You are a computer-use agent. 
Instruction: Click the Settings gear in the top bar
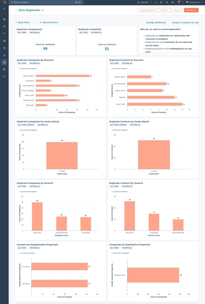click(x=173, y=2)
